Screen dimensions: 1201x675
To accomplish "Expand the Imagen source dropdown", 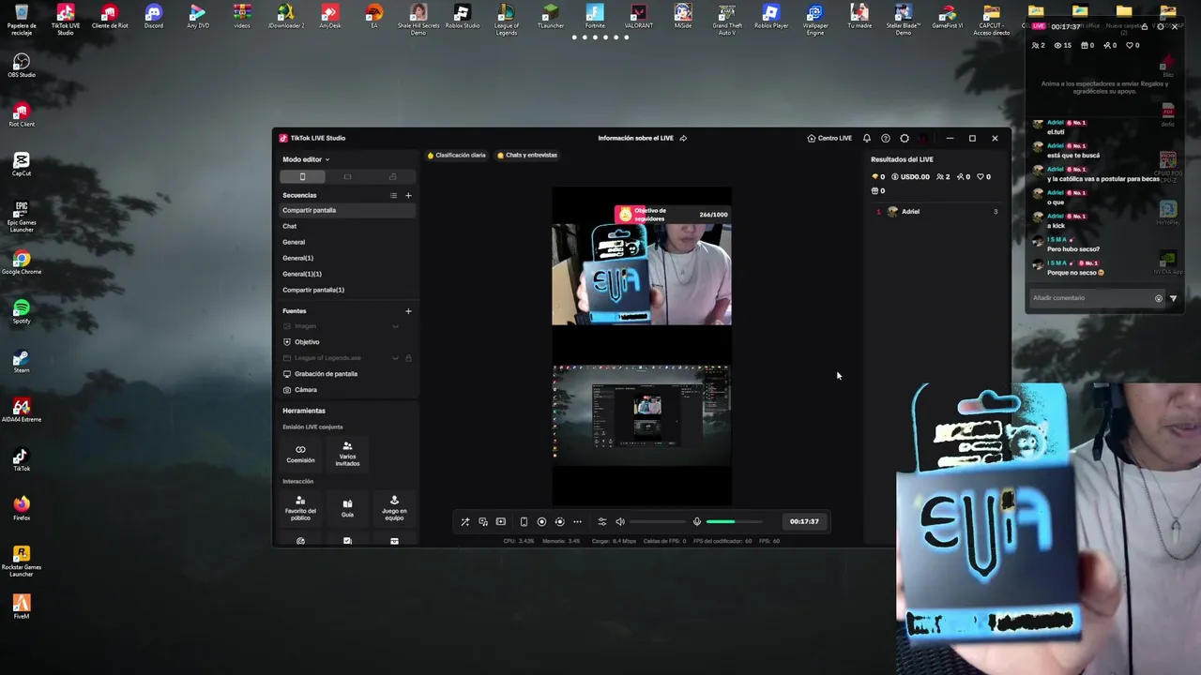I will pyautogui.click(x=395, y=326).
